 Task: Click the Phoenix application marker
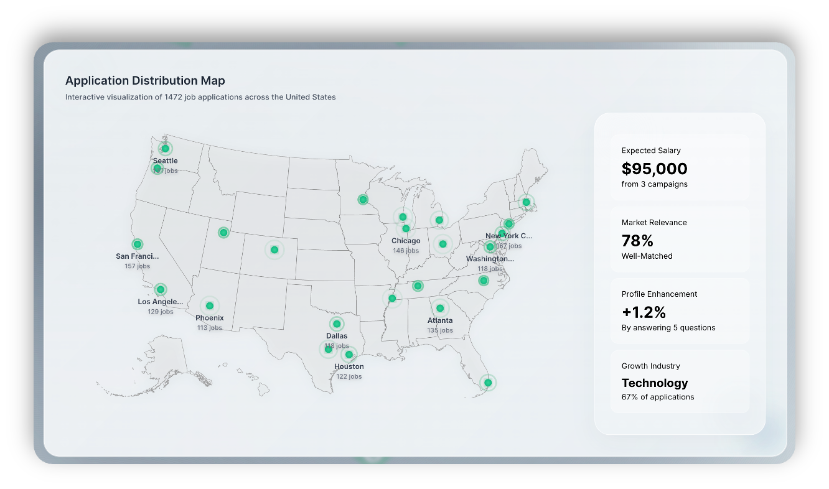point(209,305)
